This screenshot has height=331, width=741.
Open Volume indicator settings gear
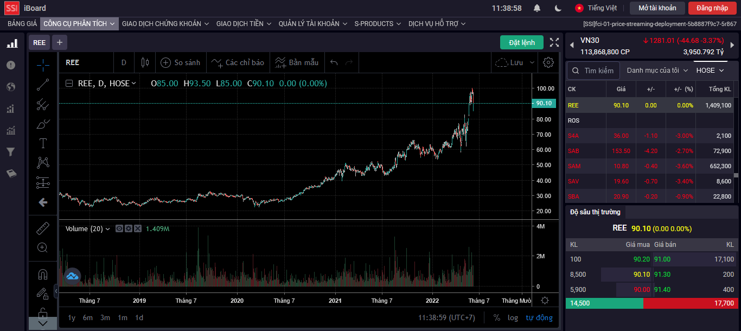[129, 229]
